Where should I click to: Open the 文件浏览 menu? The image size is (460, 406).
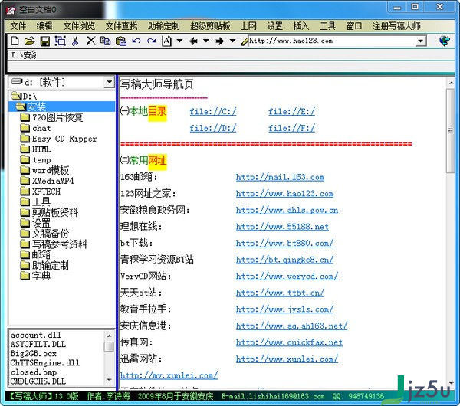pyautogui.click(x=79, y=26)
